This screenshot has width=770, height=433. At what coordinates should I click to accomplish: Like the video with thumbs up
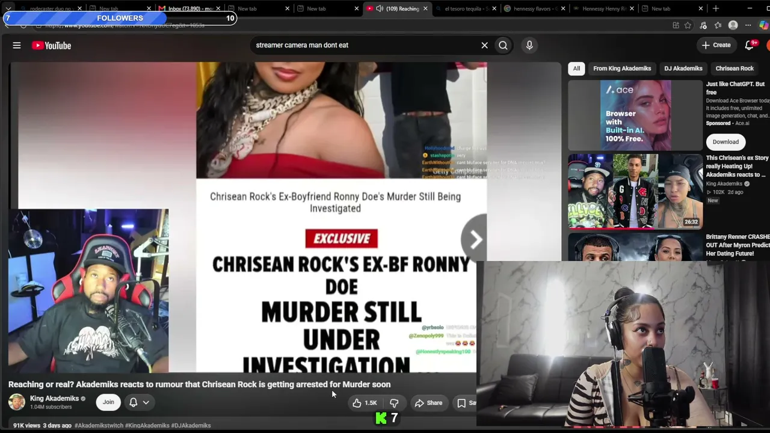tap(365, 403)
